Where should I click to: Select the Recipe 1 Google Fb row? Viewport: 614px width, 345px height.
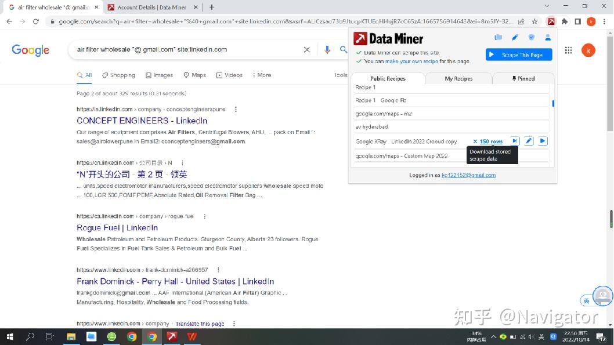coord(451,100)
